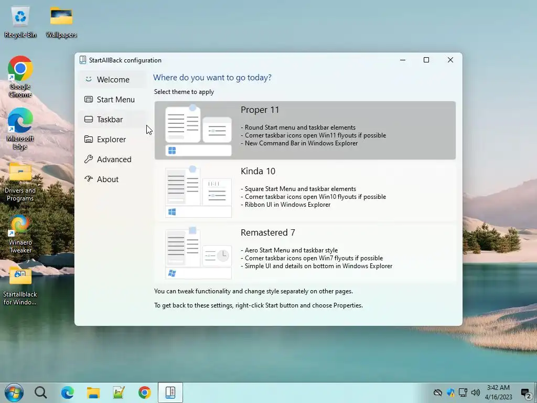Switch to Taskbar settings page

(x=112, y=119)
